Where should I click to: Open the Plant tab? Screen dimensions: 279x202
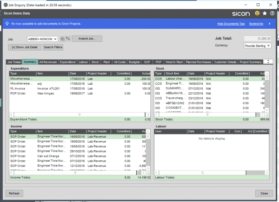(106, 62)
